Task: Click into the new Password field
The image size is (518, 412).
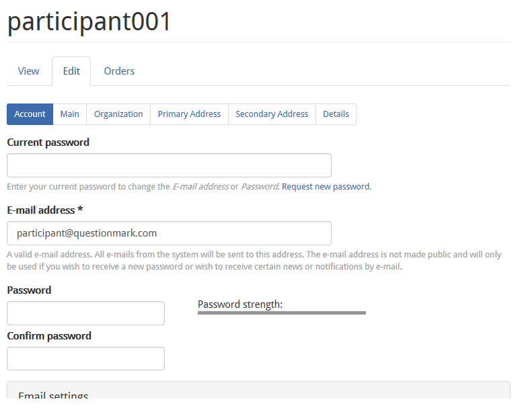Action: [85, 313]
